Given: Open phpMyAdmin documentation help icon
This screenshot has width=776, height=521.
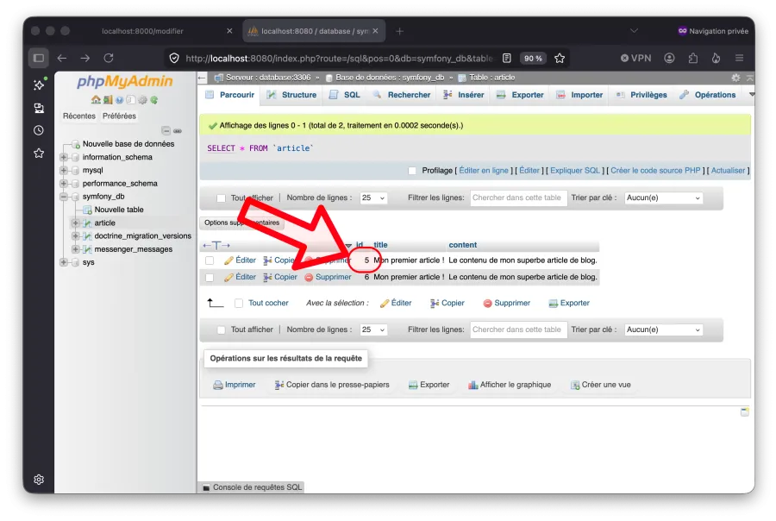Looking at the screenshot, I should point(119,100).
